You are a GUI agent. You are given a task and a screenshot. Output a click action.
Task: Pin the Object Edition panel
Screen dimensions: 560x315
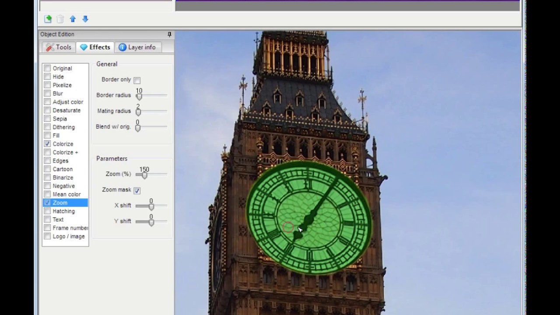click(169, 34)
